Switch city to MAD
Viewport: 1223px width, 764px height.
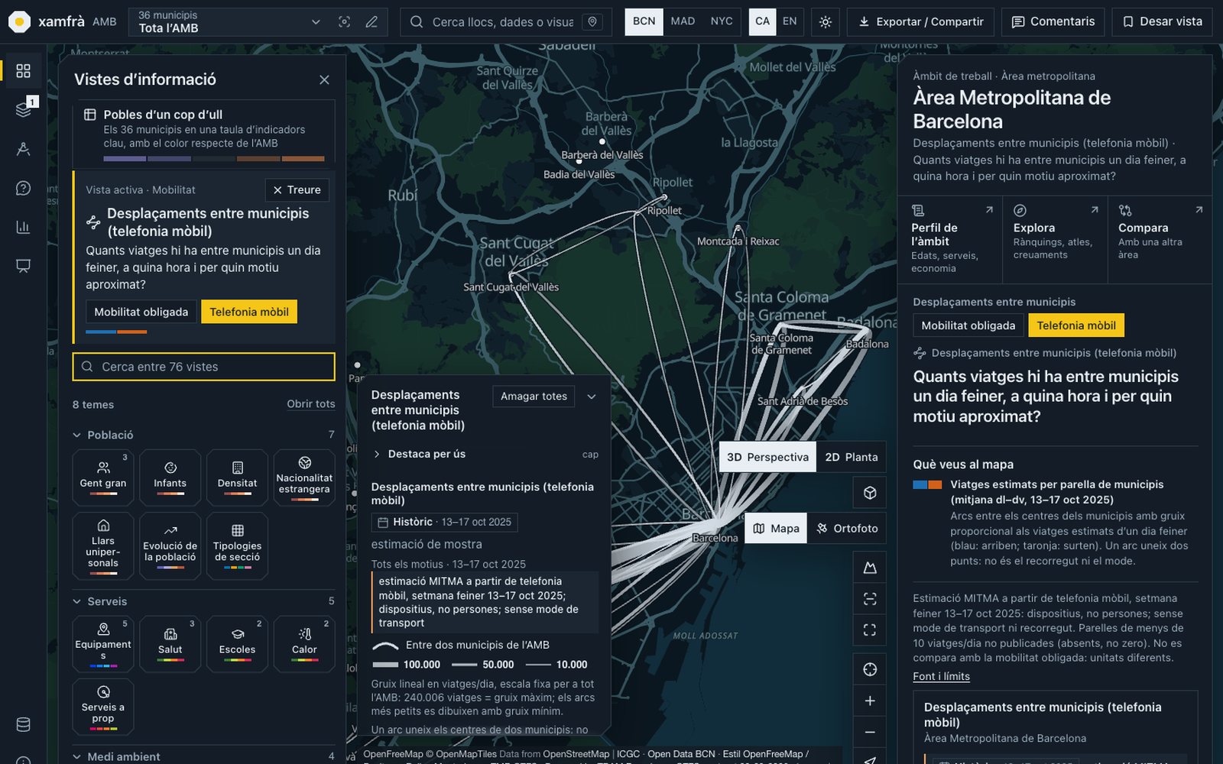click(x=683, y=21)
